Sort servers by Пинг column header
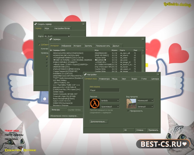Viewport: 194px width, 155px height. coord(137,50)
